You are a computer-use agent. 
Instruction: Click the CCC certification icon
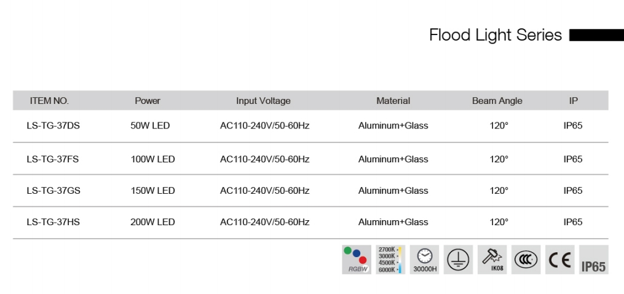coord(526,260)
